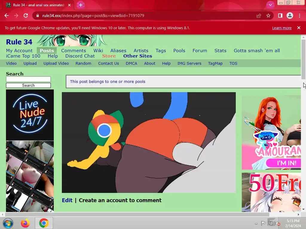Bookmark this tab with the star icon
Image resolution: width=306 pixels, height=229 pixels.
pyautogui.click(x=268, y=16)
